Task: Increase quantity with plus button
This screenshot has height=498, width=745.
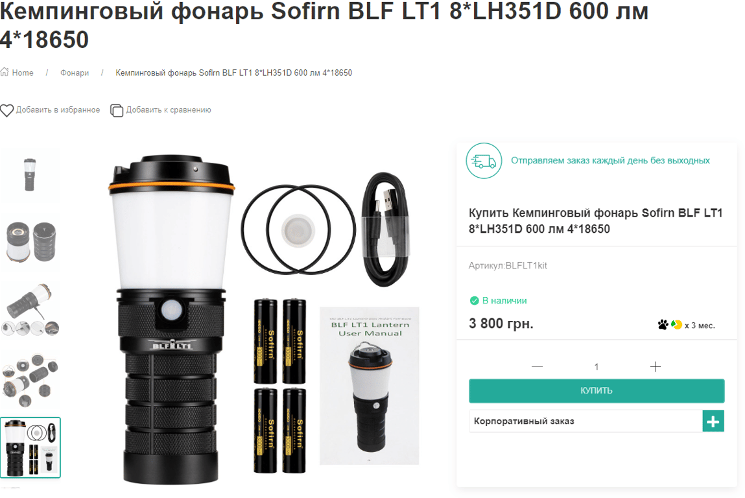Action: click(656, 367)
